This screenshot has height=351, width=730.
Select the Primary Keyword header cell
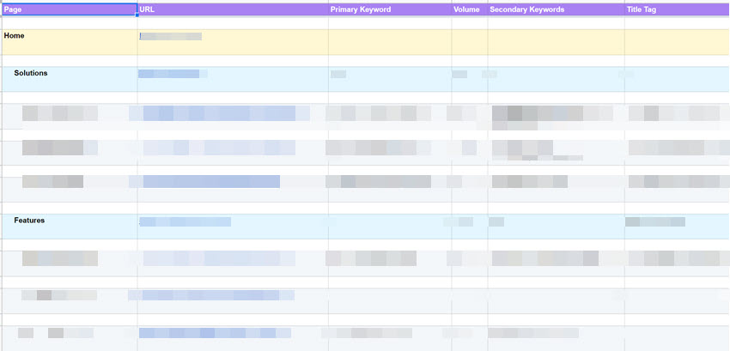pos(390,9)
